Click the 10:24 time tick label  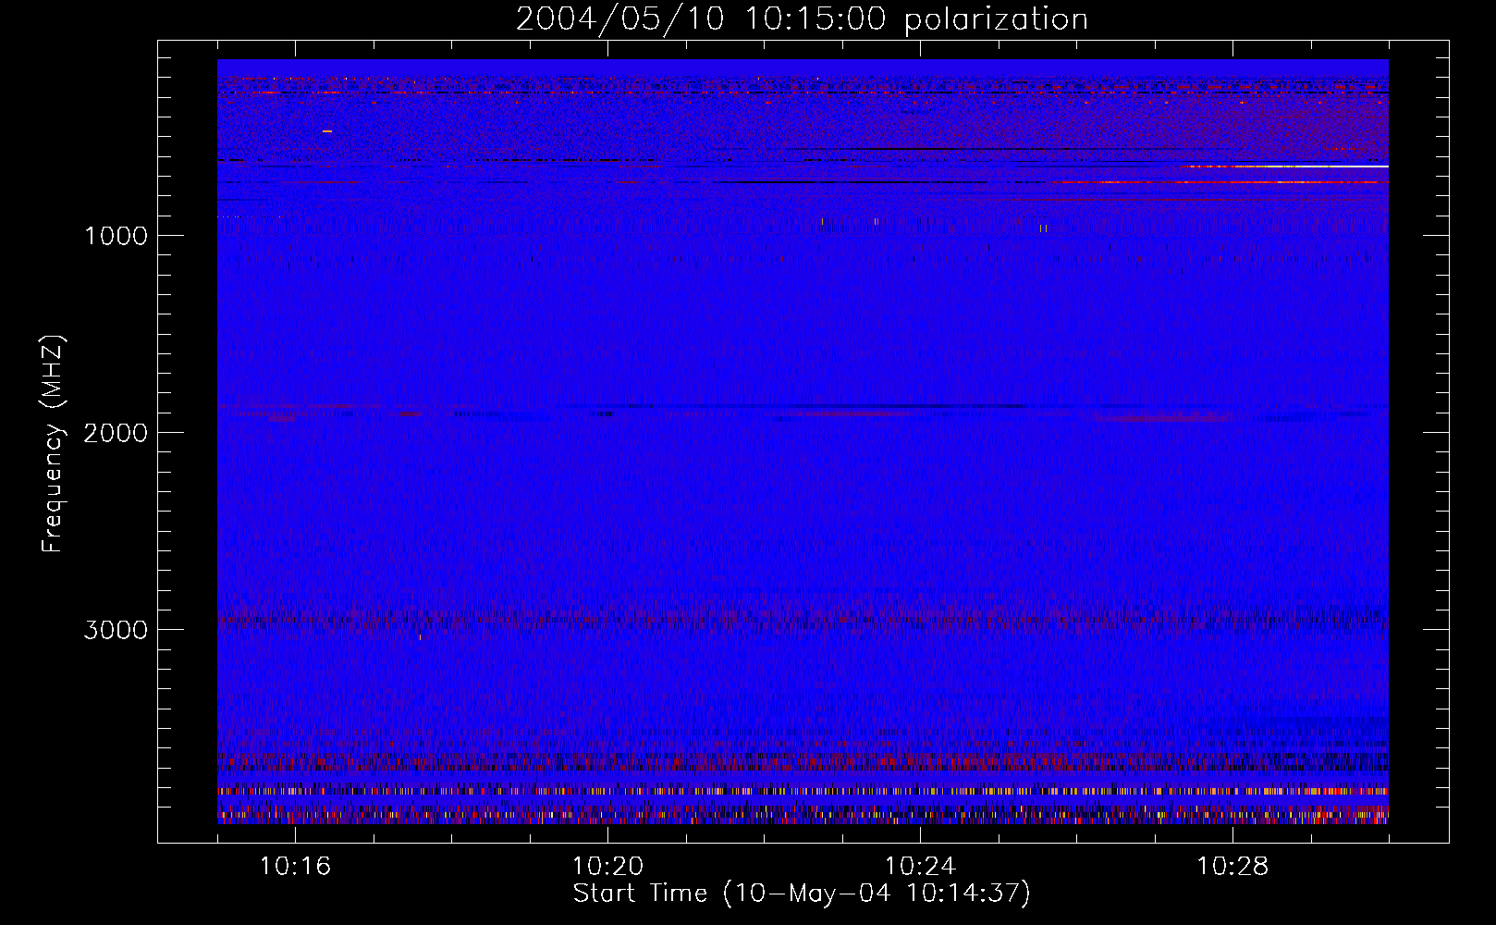(920, 867)
